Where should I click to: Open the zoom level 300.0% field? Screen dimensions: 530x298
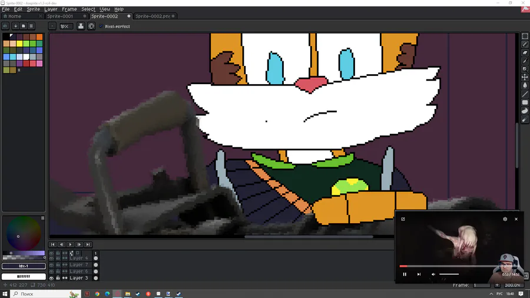point(512,285)
